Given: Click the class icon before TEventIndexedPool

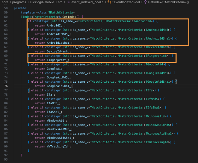Looking at the screenshot, I should (x=109, y=2).
